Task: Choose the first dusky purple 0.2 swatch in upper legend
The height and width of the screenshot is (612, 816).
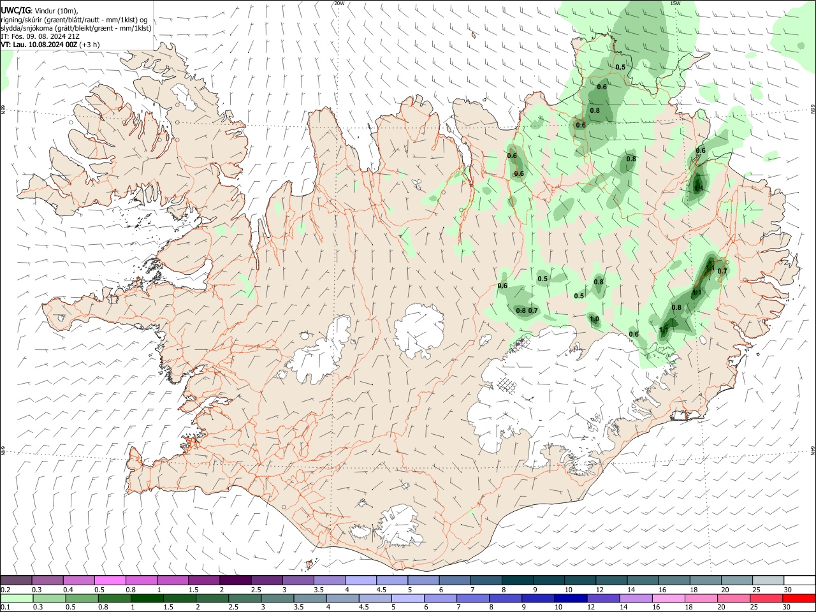Action: pyautogui.click(x=16, y=580)
